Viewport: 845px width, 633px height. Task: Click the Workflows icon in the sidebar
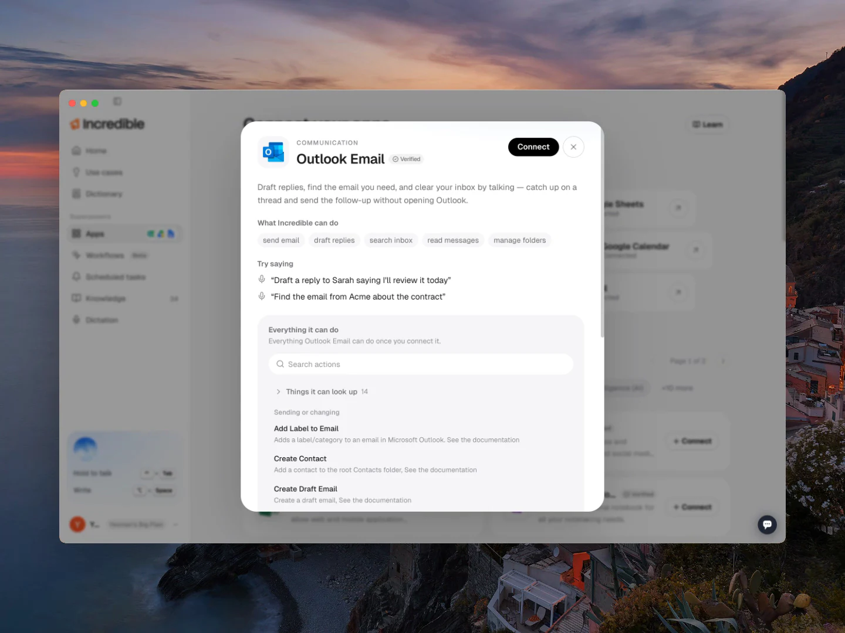click(76, 255)
